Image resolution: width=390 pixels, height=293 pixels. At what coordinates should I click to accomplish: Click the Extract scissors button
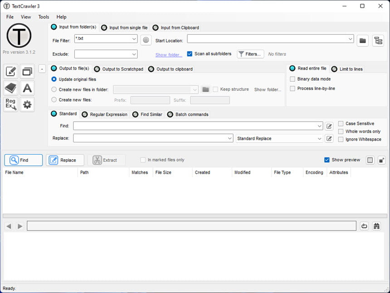(x=106, y=160)
